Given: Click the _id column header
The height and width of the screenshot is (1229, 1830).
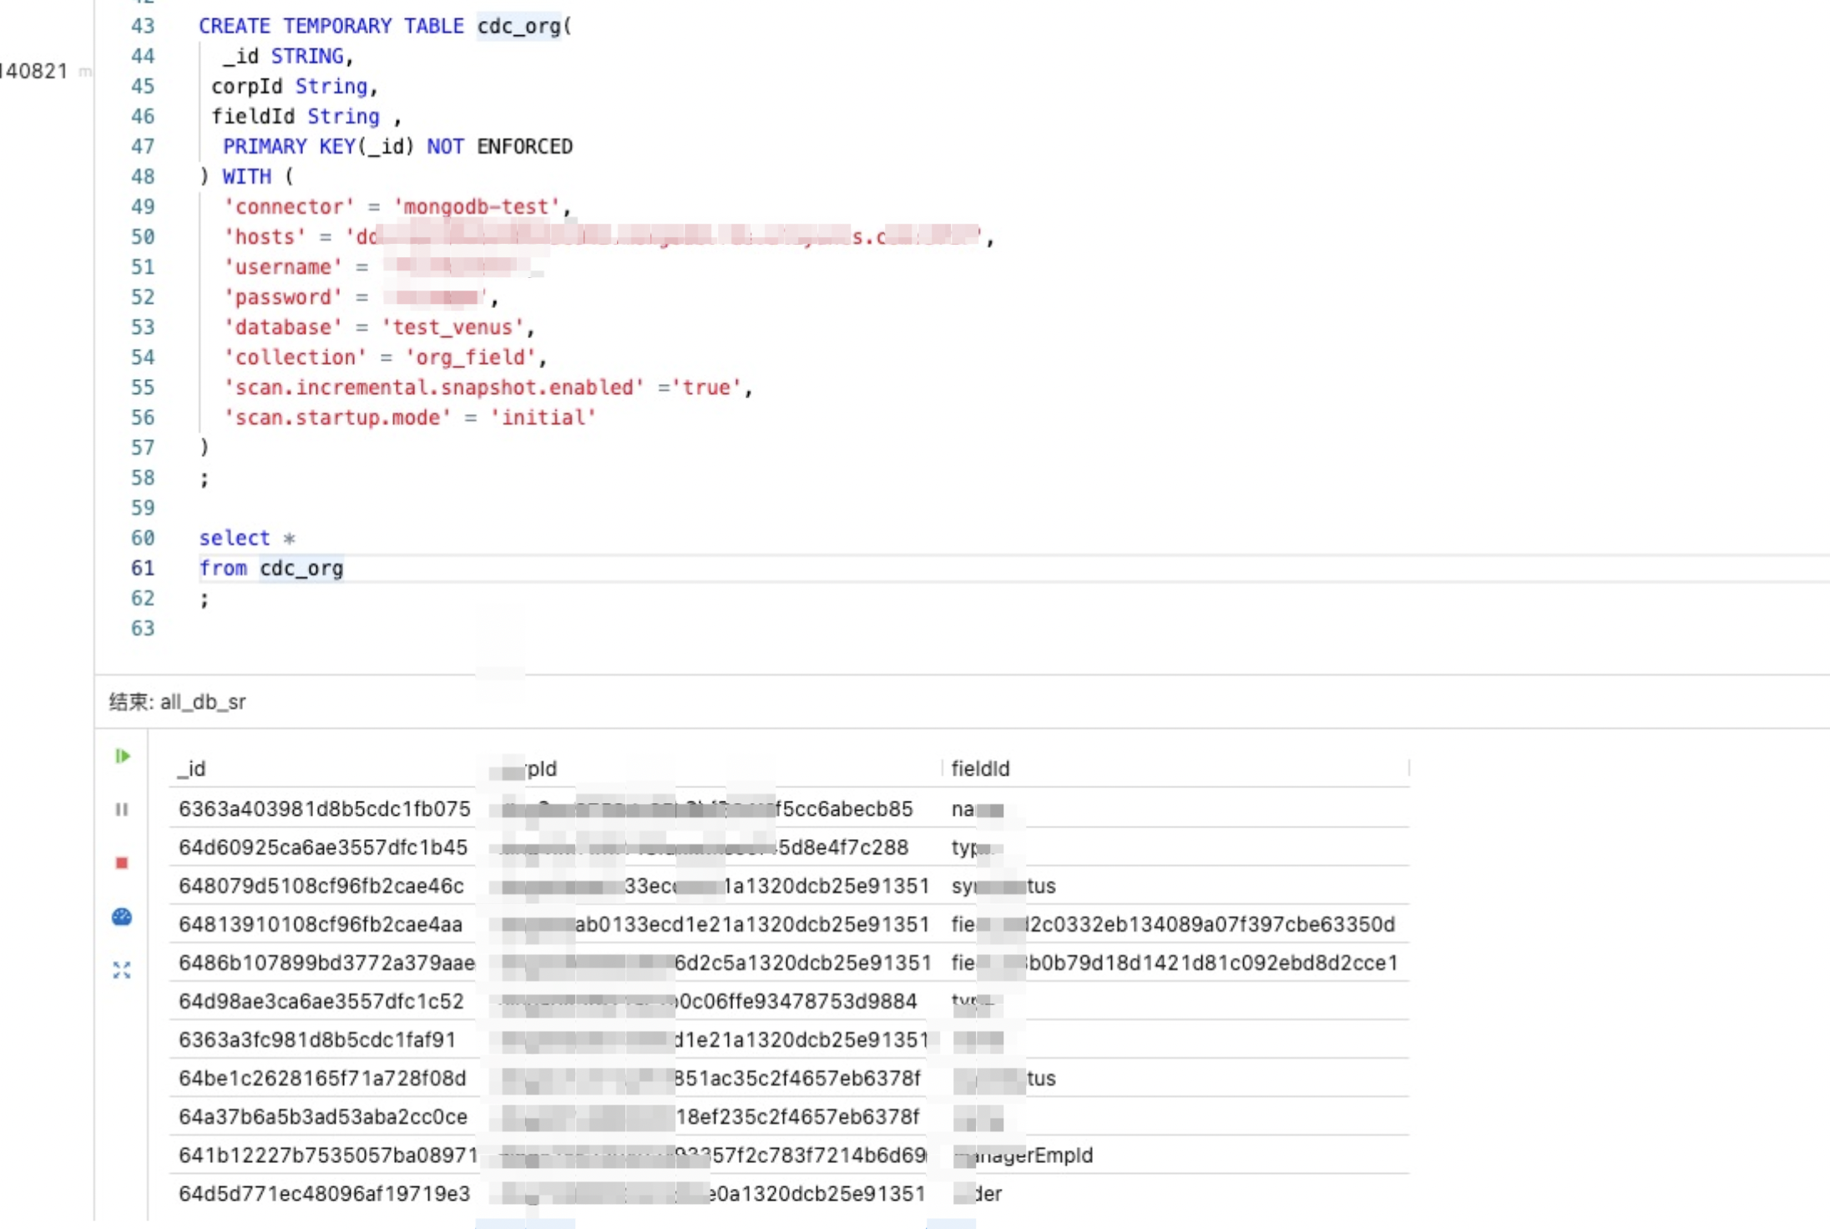Looking at the screenshot, I should 192,768.
